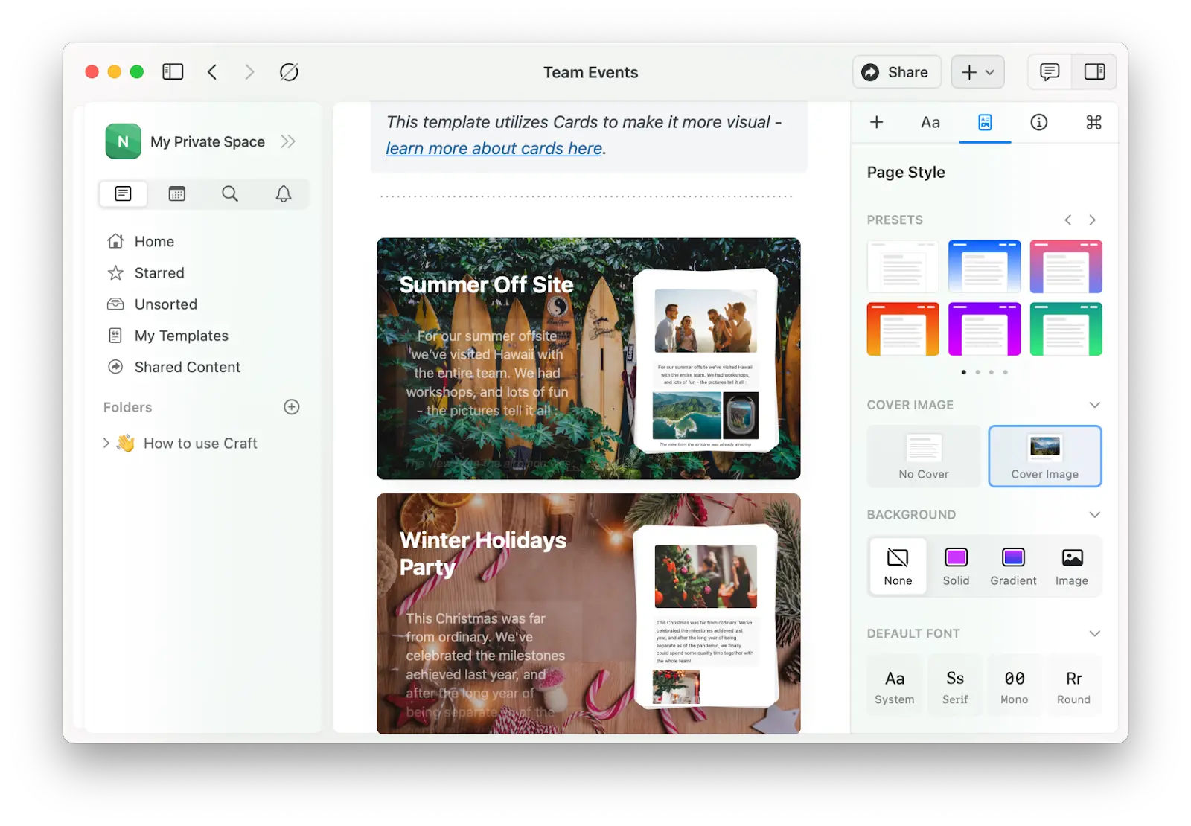The height and width of the screenshot is (826, 1191).
Task: Choose System default font
Action: pyautogui.click(x=895, y=686)
